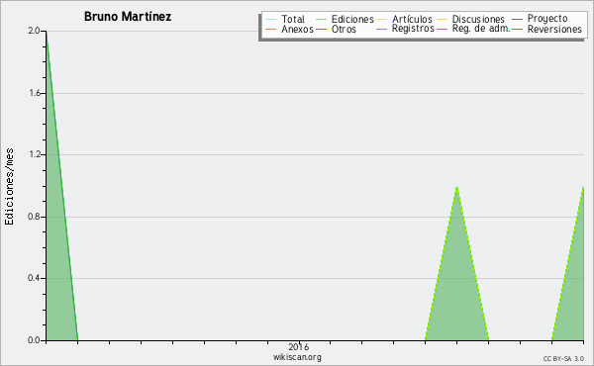Click the '0.4' y-axis value

coord(34,278)
